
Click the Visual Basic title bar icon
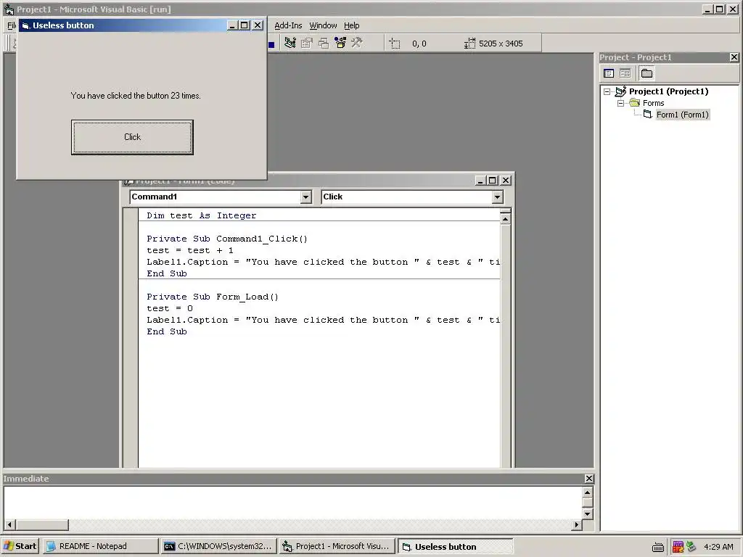(x=9, y=9)
